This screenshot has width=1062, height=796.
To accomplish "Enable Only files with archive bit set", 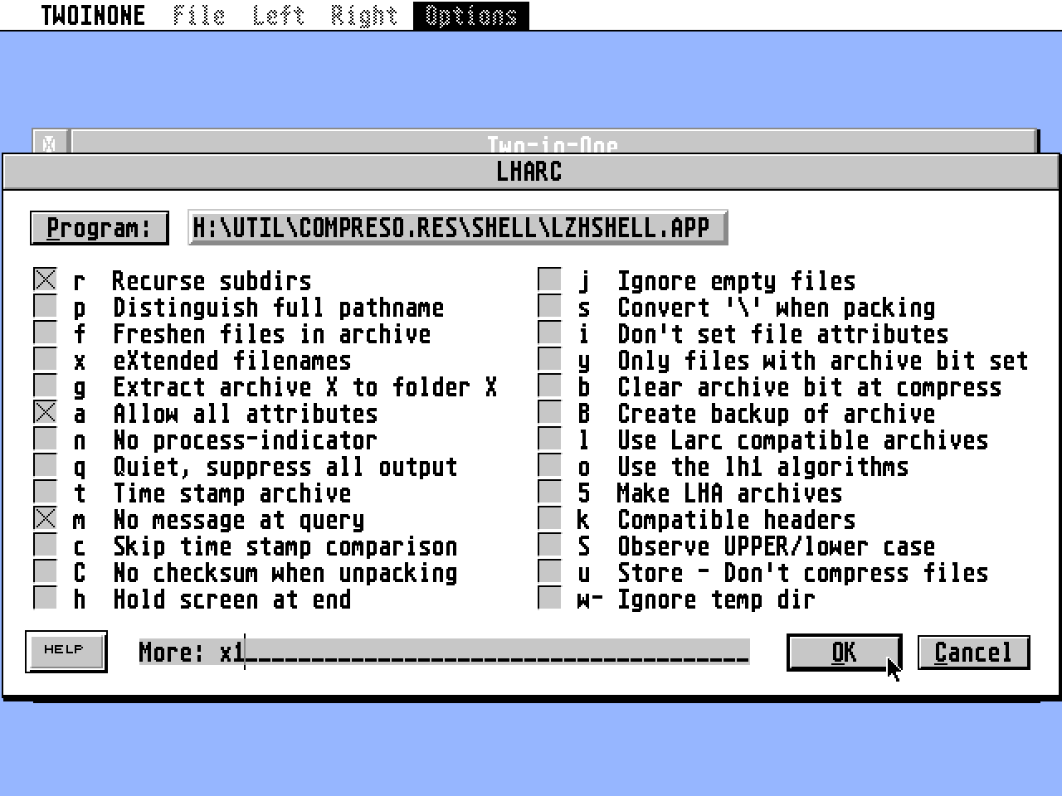I will tap(549, 359).
